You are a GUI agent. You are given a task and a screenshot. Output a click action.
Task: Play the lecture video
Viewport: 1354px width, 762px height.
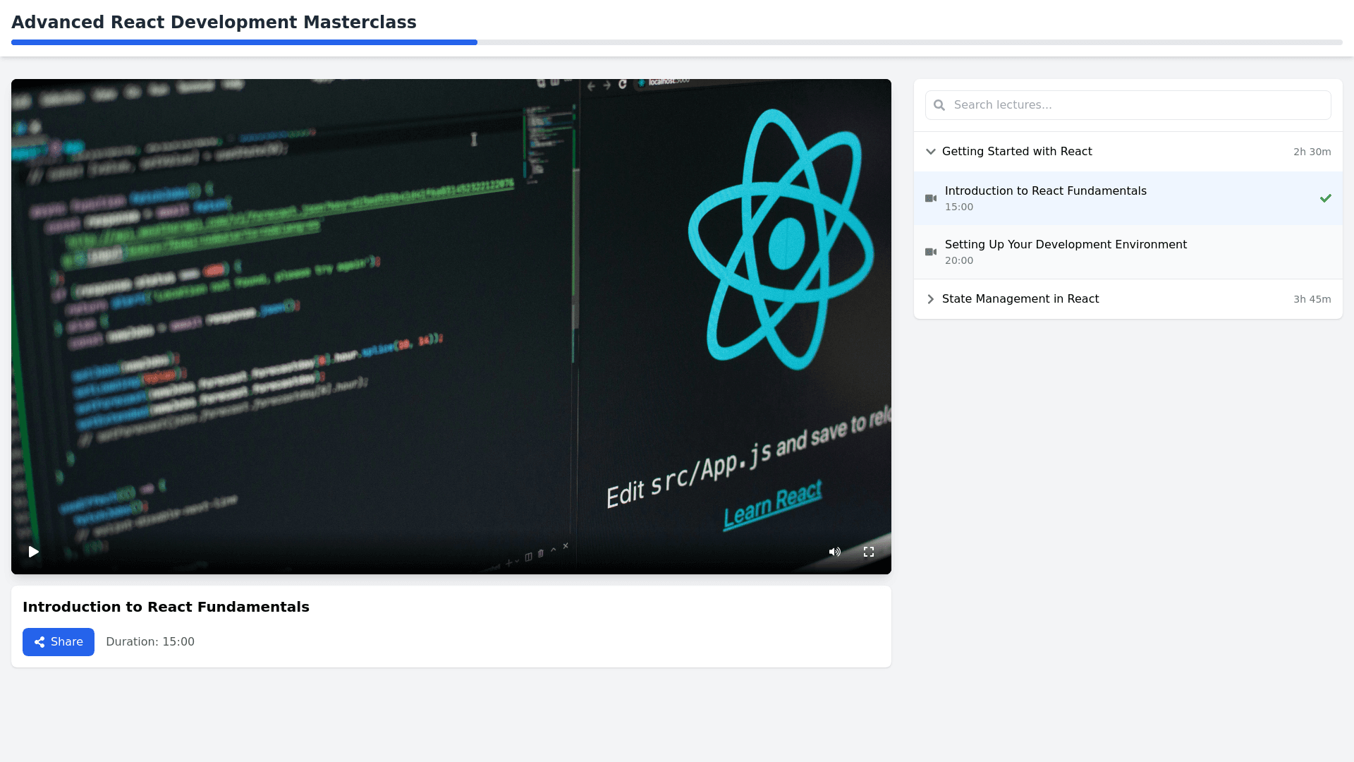click(33, 552)
